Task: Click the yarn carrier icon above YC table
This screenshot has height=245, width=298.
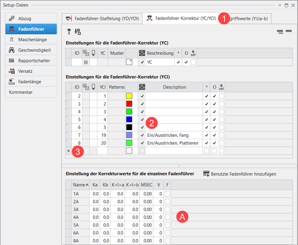Action: pyautogui.click(x=69, y=32)
